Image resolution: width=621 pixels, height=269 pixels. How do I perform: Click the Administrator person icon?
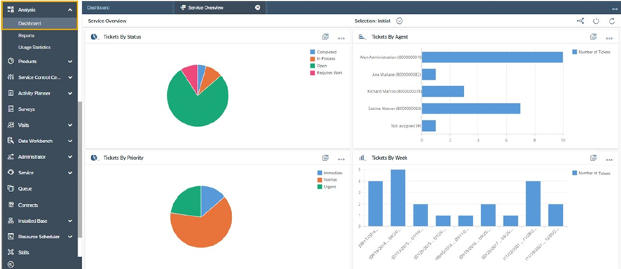point(11,157)
